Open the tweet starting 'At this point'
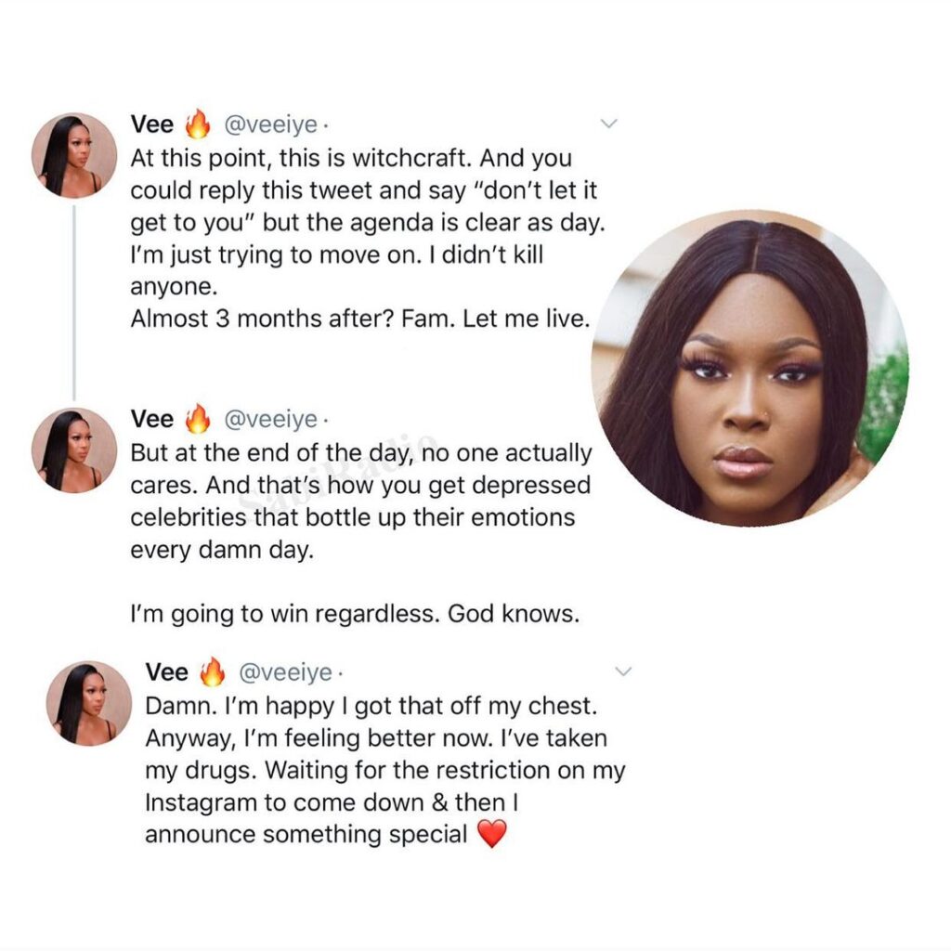Screen dimensions: 951x951 click(x=368, y=239)
